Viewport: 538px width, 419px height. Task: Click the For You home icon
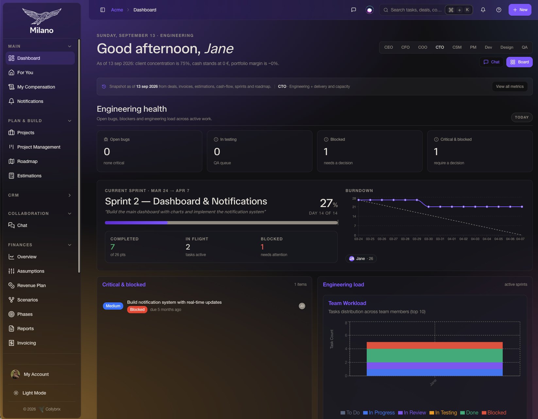click(x=11, y=73)
